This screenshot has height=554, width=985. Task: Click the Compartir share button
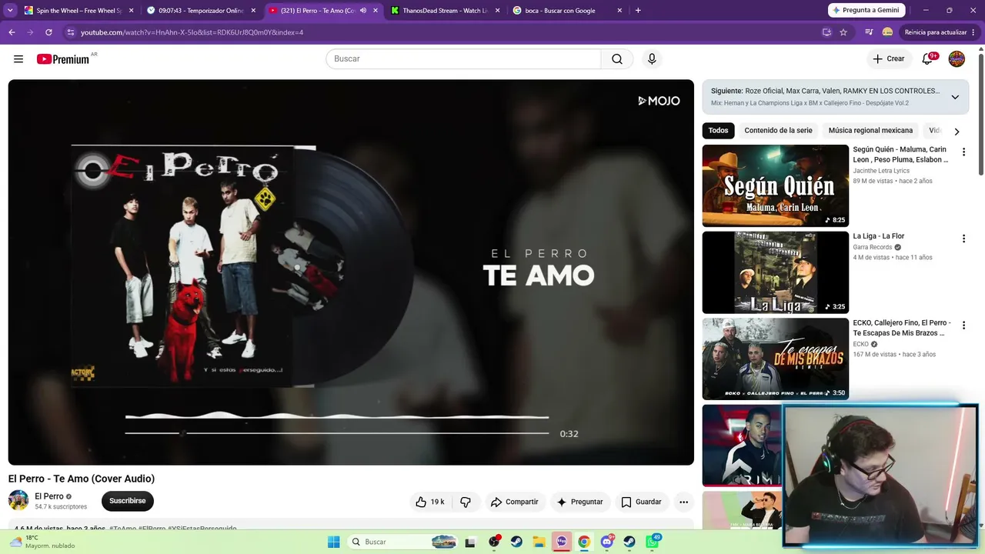click(515, 502)
